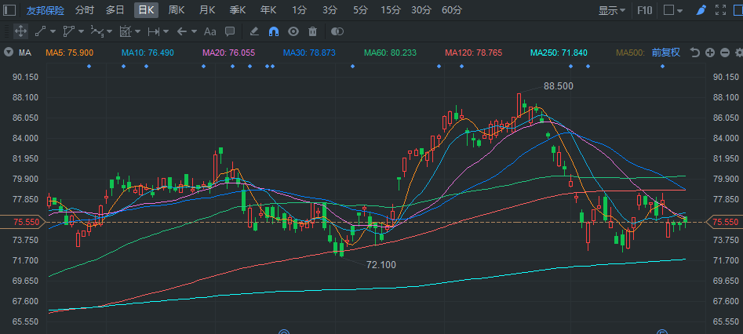
Task: Click the 88.500 high price label
Action: click(558, 86)
